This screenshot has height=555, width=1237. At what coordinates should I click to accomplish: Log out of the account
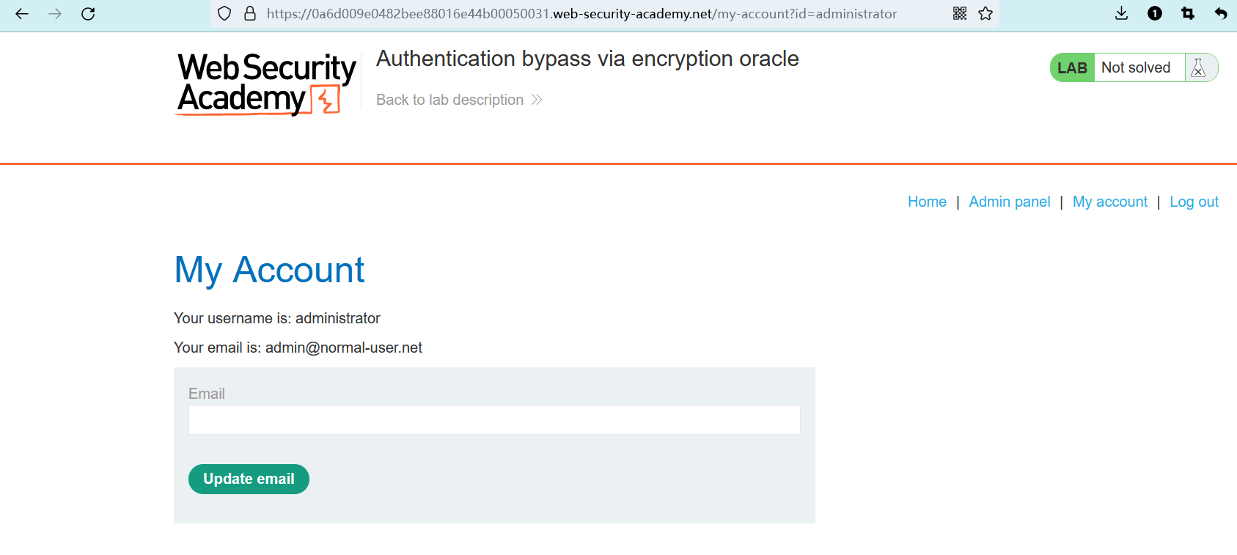1194,202
